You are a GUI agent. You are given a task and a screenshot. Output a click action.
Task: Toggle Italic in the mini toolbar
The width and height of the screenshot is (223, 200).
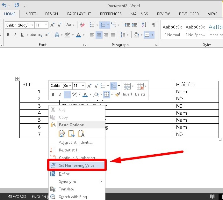coord(60,94)
